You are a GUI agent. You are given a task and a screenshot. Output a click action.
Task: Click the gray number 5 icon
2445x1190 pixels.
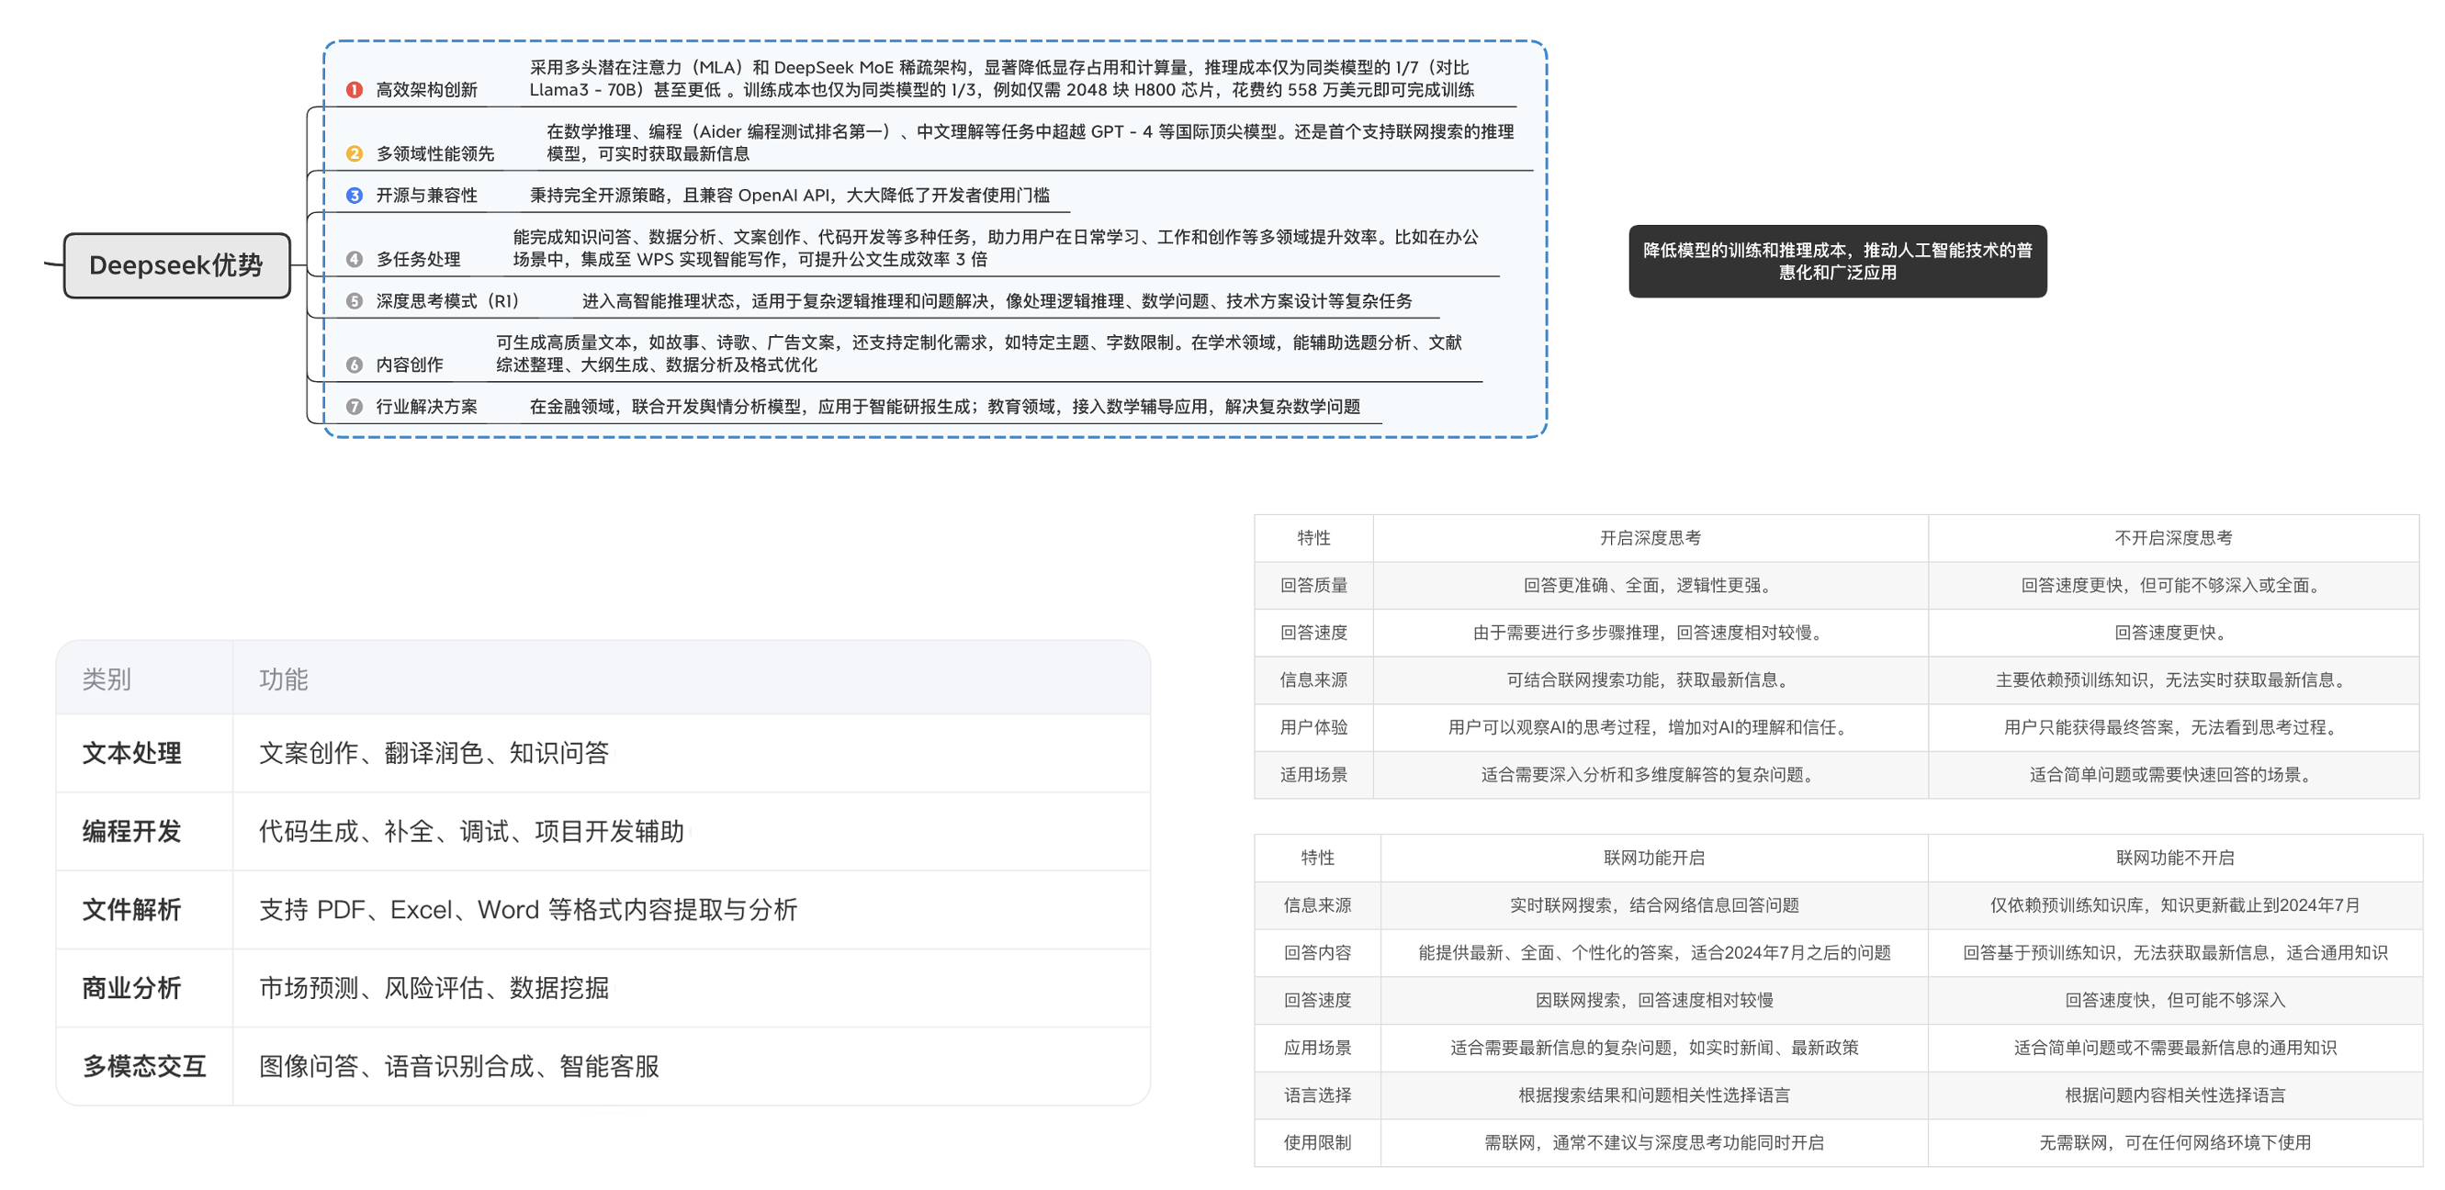(x=354, y=301)
